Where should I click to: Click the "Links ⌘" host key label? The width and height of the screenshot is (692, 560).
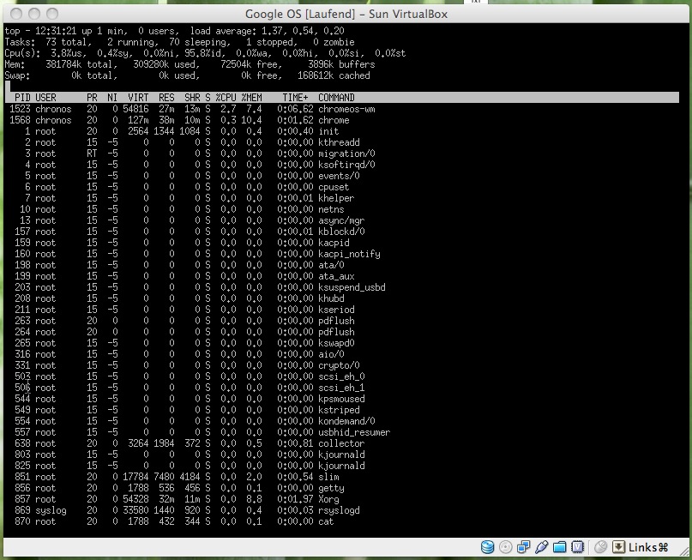pyautogui.click(x=648, y=548)
